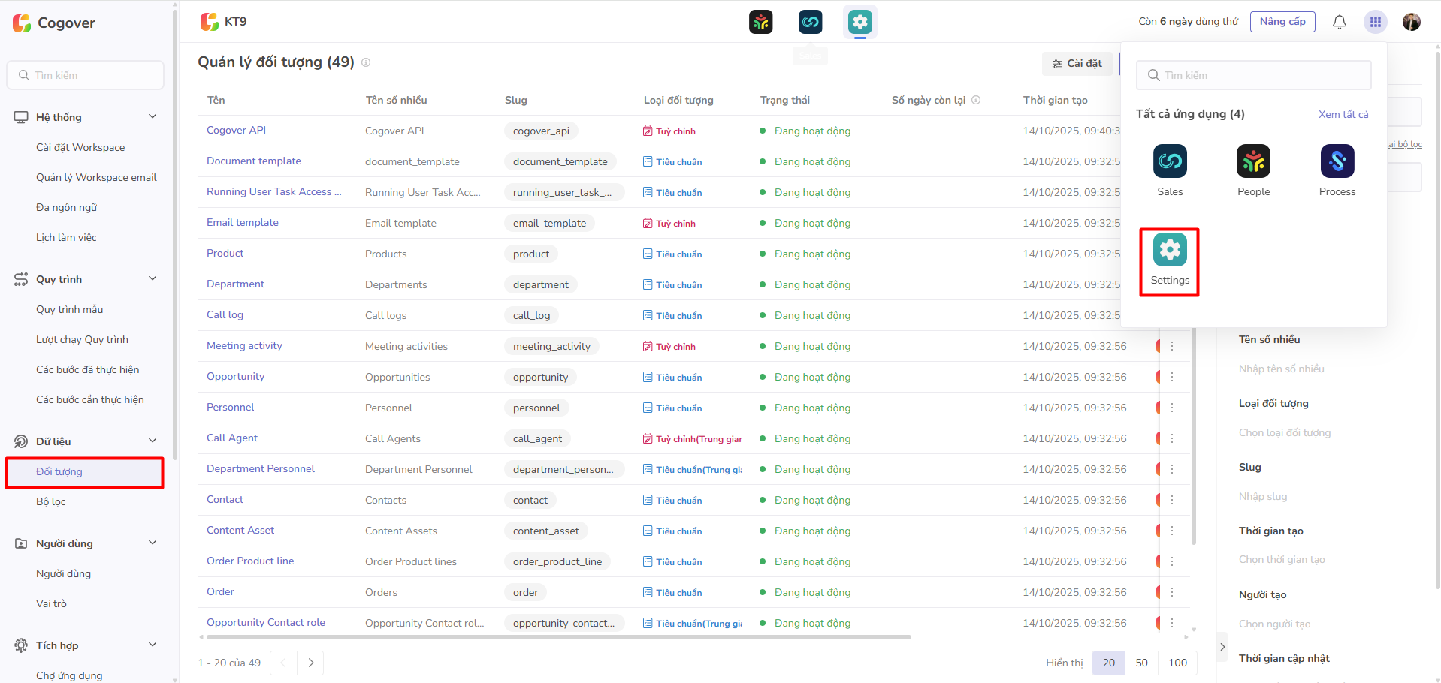Click the Xem tất cả link
Image resolution: width=1441 pixels, height=683 pixels.
tap(1343, 114)
